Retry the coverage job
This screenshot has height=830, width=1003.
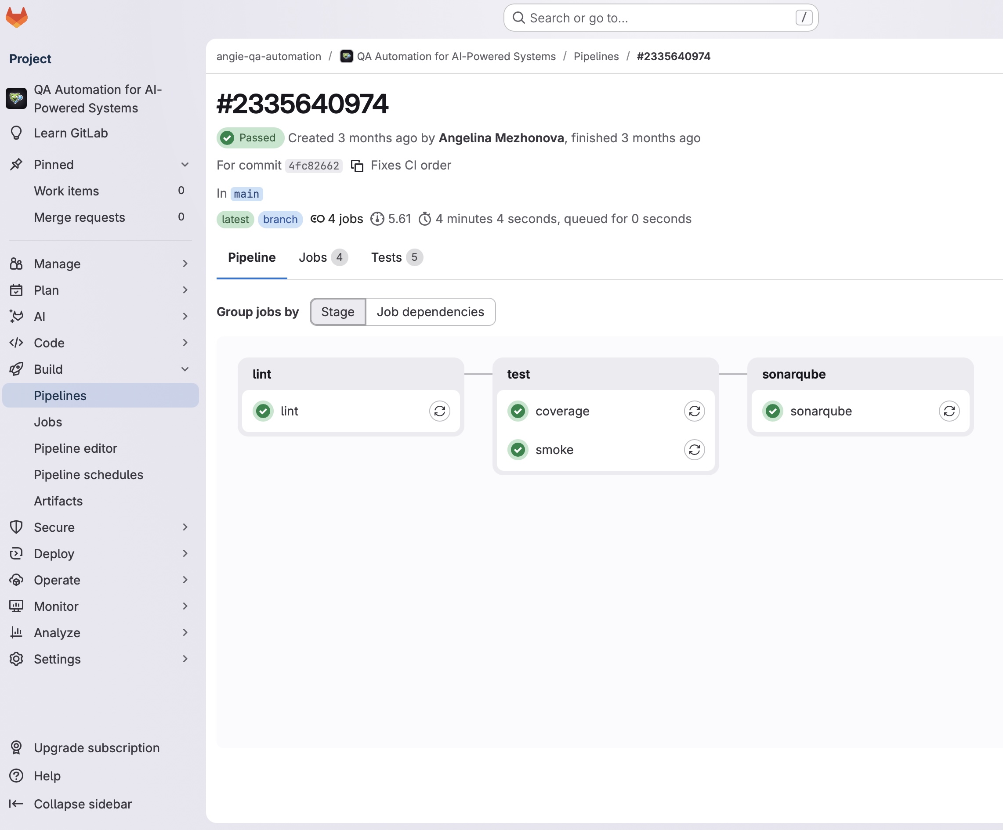tap(695, 411)
